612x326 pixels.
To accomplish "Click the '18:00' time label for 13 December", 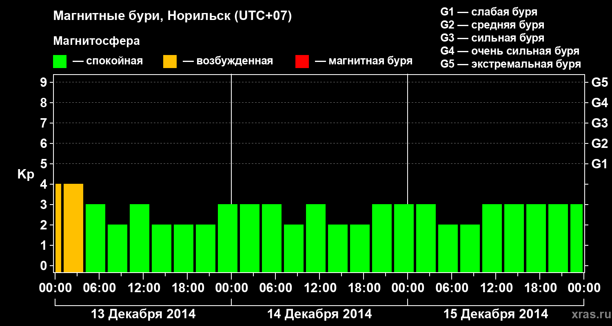I will tap(187, 288).
